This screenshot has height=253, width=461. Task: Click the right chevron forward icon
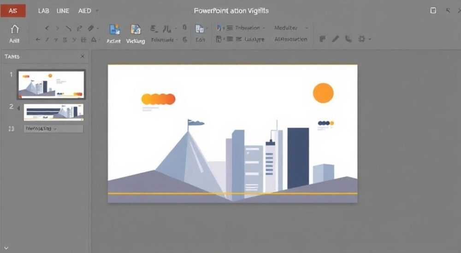pyautogui.click(x=57, y=28)
